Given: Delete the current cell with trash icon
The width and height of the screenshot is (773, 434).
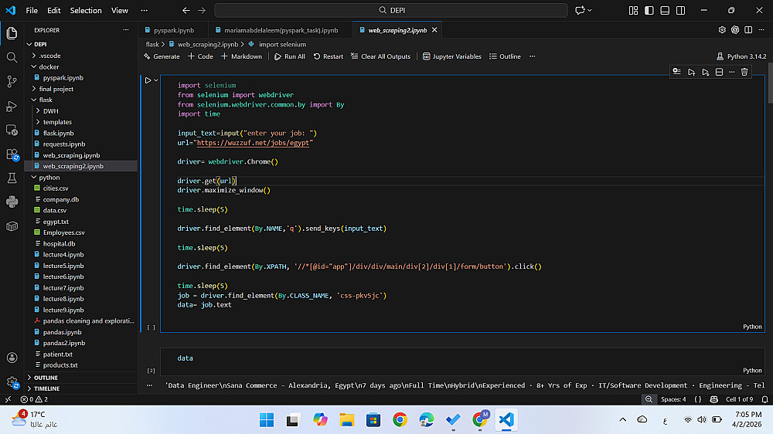Looking at the screenshot, I should (744, 72).
